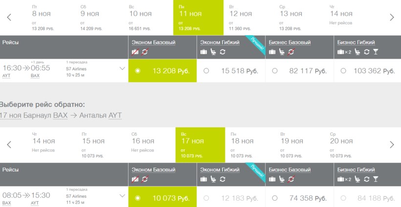Choose the 74 358 Руб. return business fare
Screen dimensions: 401x207
pos(275,198)
